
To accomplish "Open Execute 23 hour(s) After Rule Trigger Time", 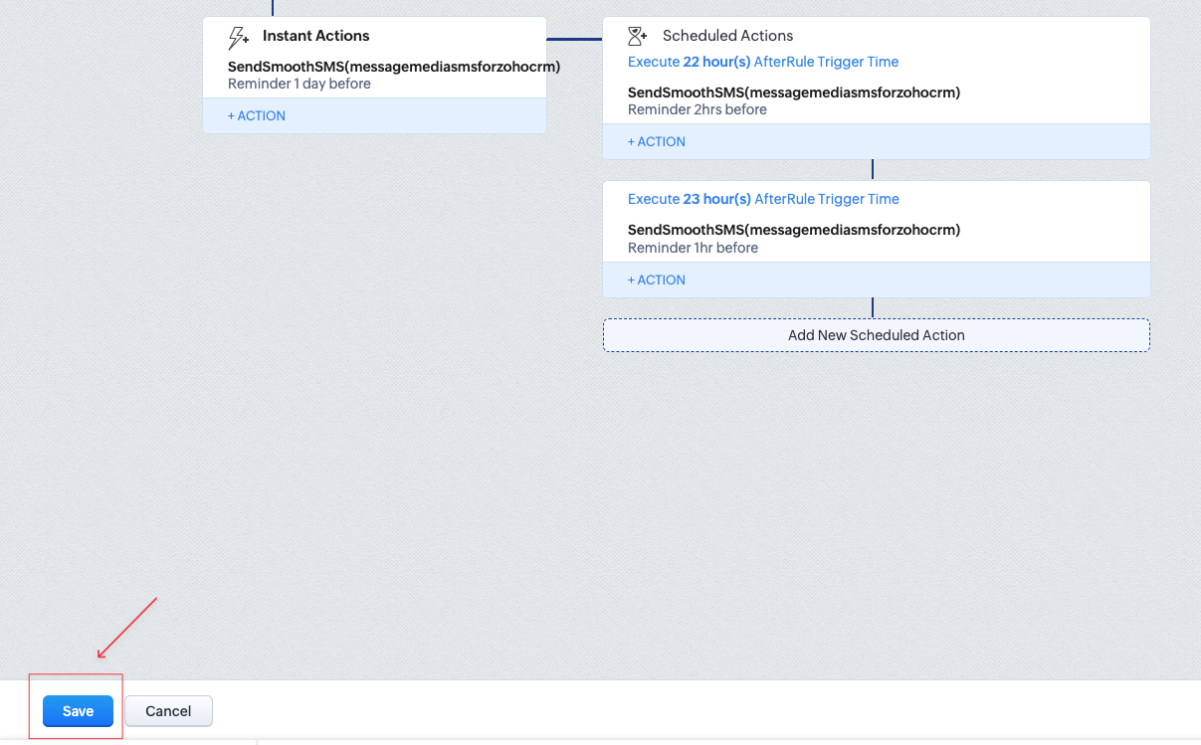I will pos(763,199).
